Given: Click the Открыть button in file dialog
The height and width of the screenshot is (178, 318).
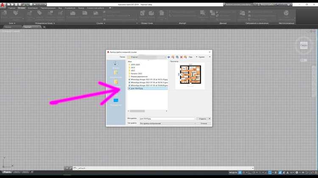Looking at the screenshot, I should pyautogui.click(x=203, y=119).
